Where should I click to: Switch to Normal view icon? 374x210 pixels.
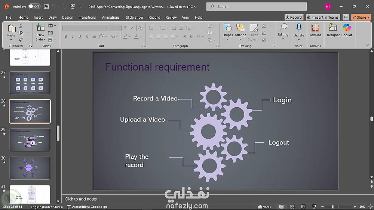point(282,207)
